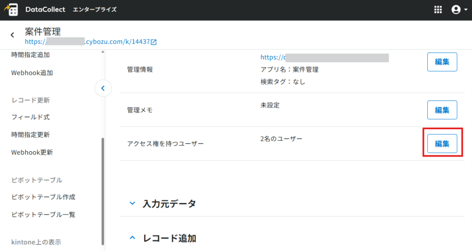Click the external link icon beside URL
Image resolution: width=472 pixels, height=251 pixels.
coord(153,42)
